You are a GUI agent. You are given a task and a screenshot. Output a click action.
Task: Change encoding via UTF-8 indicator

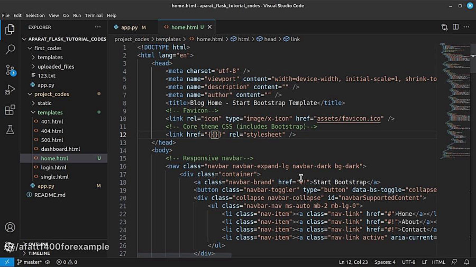pyautogui.click(x=409, y=262)
